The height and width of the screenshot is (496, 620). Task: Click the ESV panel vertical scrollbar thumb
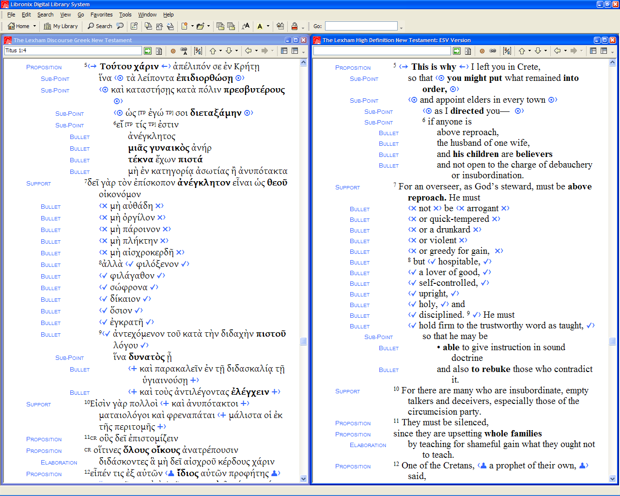[x=613, y=341]
